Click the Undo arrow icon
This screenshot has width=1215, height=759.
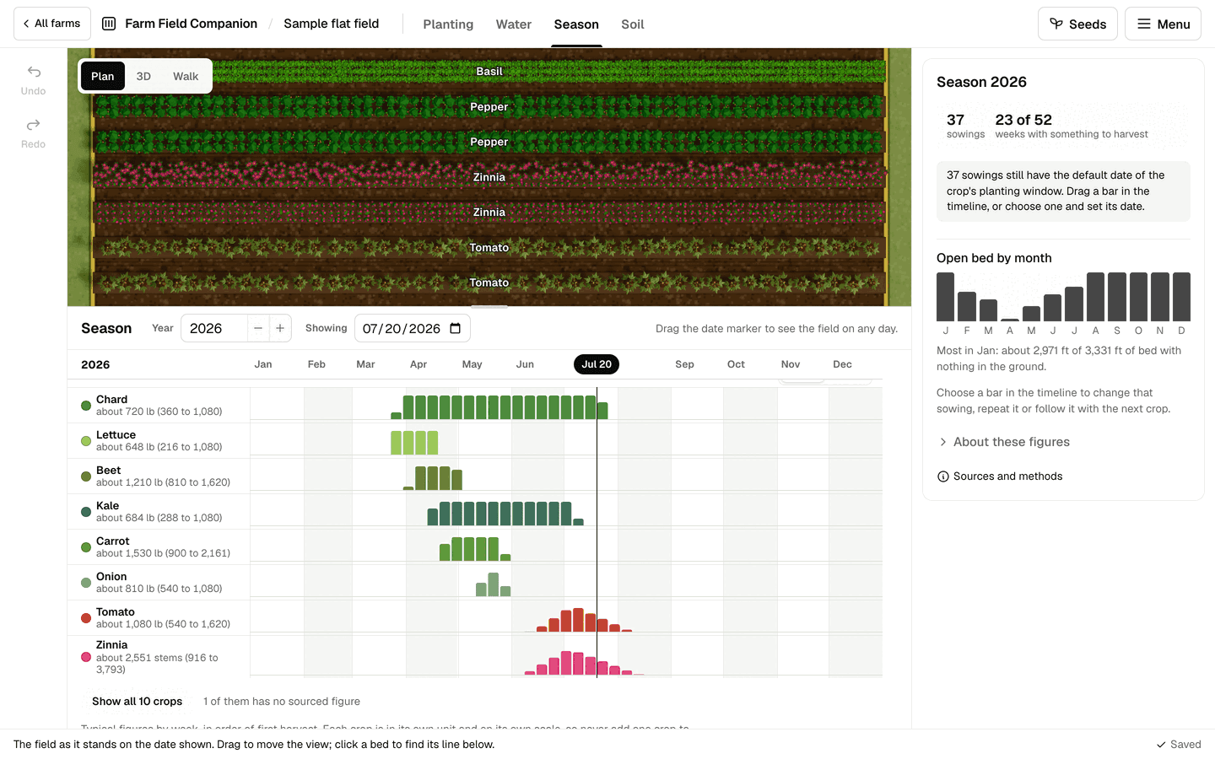tap(34, 72)
